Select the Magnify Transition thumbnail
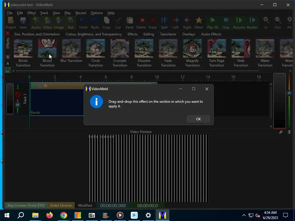The image size is (295, 221). coord(192,48)
